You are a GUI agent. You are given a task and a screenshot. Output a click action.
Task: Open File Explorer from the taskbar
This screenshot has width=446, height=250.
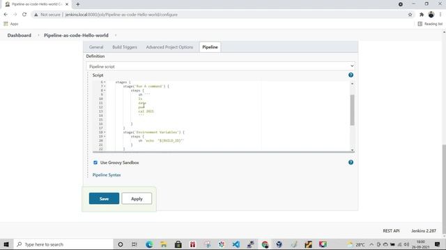(164, 244)
